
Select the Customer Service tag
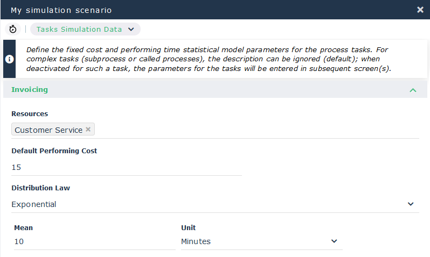pos(48,130)
